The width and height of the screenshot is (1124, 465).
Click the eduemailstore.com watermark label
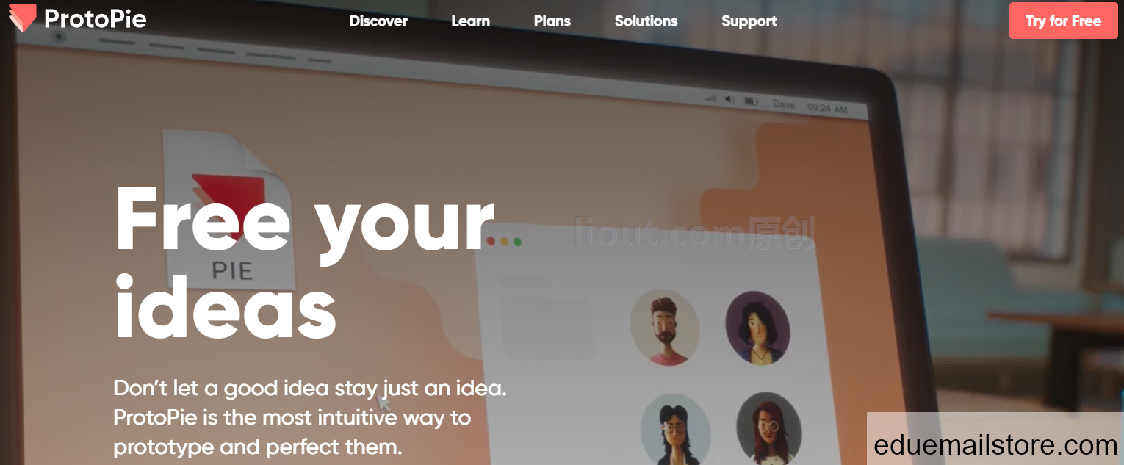(x=995, y=445)
